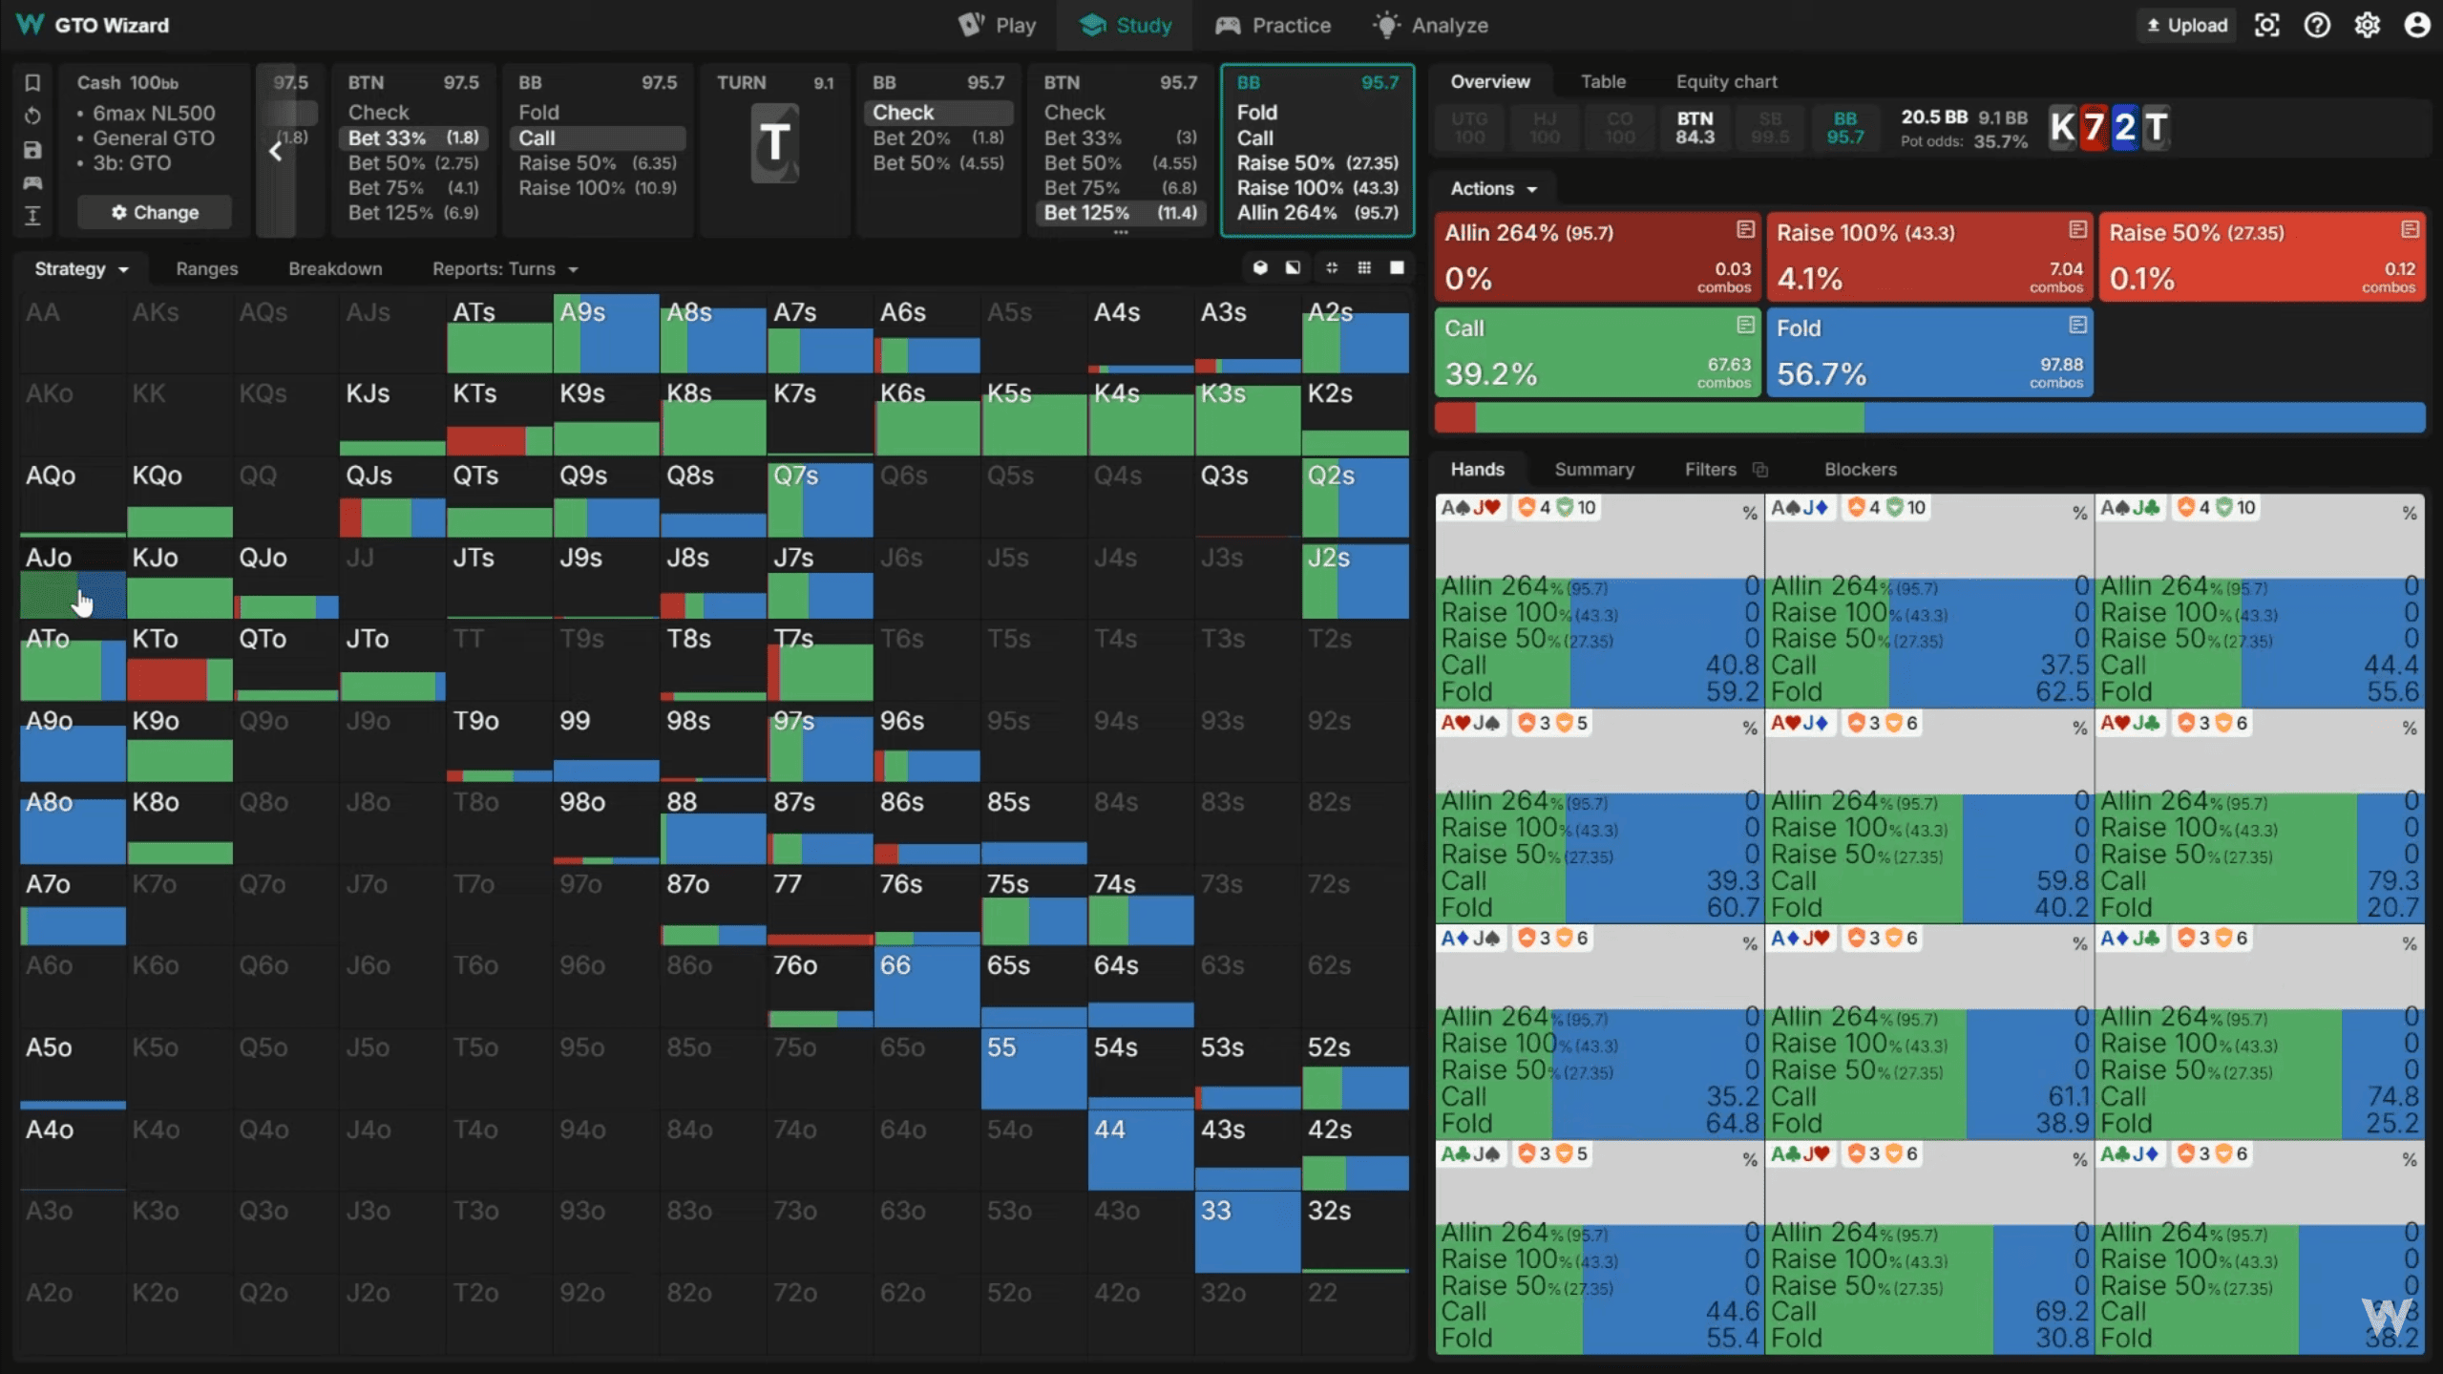The image size is (2443, 1374).
Task: Click the gamepad practice icon in sidebar
Action: 32,182
